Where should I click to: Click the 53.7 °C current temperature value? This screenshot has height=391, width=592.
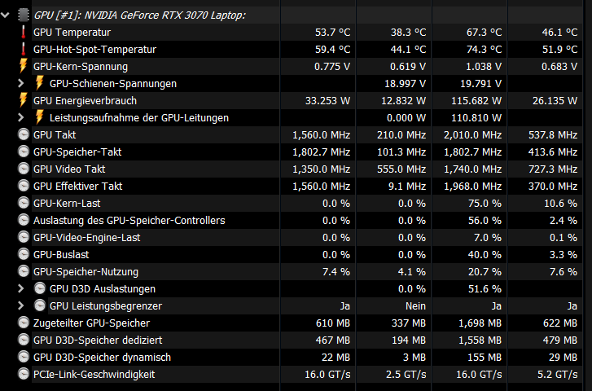(332, 33)
